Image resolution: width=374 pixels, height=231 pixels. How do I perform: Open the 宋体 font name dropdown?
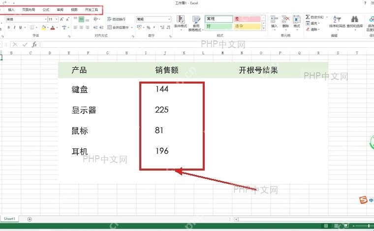(46, 19)
